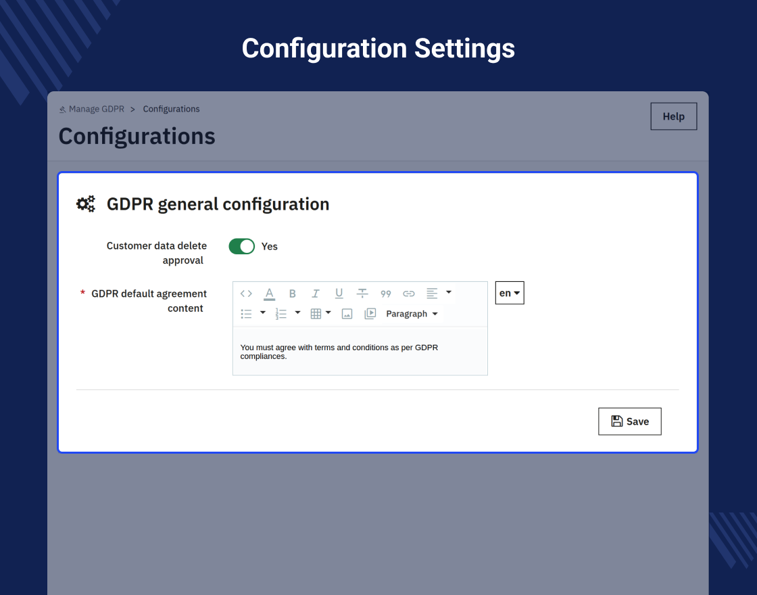The height and width of the screenshot is (595, 757).
Task: Expand the numbered list options arrow
Action: click(x=297, y=313)
